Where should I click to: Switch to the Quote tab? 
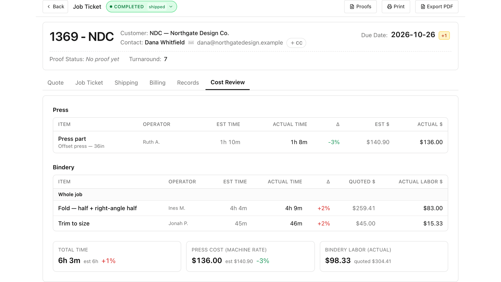pyautogui.click(x=56, y=83)
